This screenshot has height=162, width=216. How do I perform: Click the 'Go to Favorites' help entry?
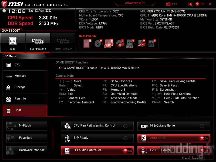(121, 81)
